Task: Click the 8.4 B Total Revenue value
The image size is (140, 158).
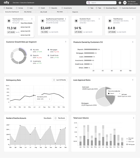Action: click(111, 28)
